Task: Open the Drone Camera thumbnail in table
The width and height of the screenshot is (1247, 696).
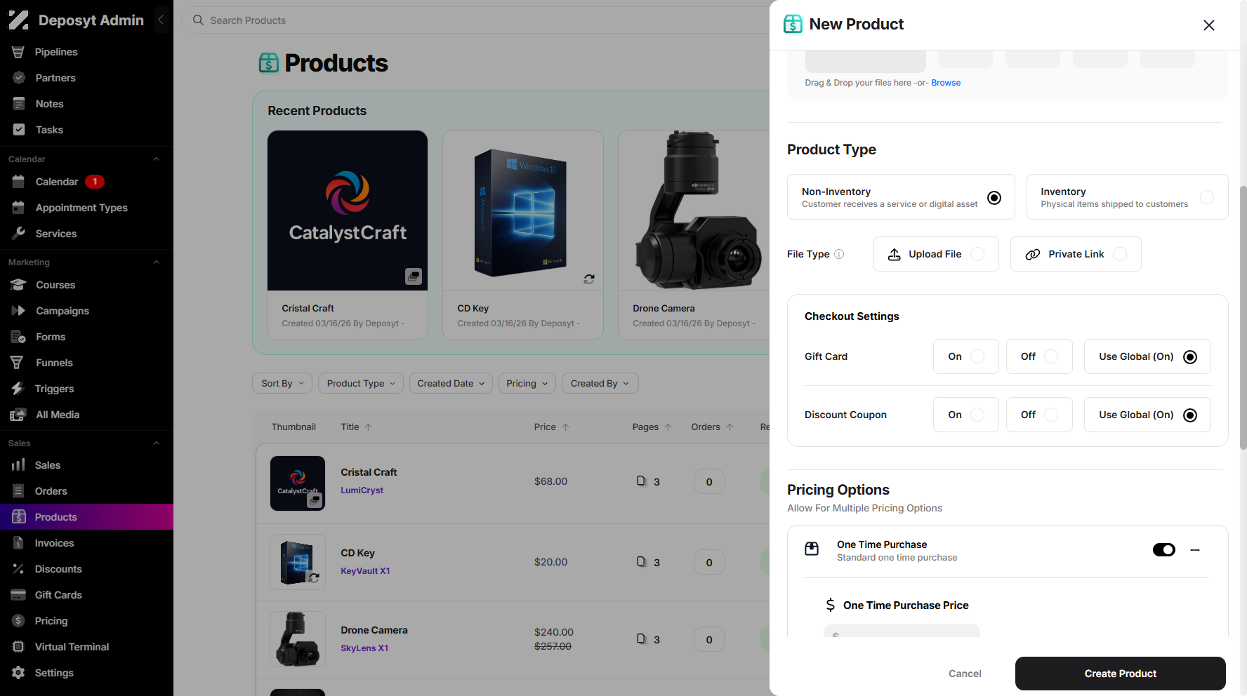Action: [298, 639]
